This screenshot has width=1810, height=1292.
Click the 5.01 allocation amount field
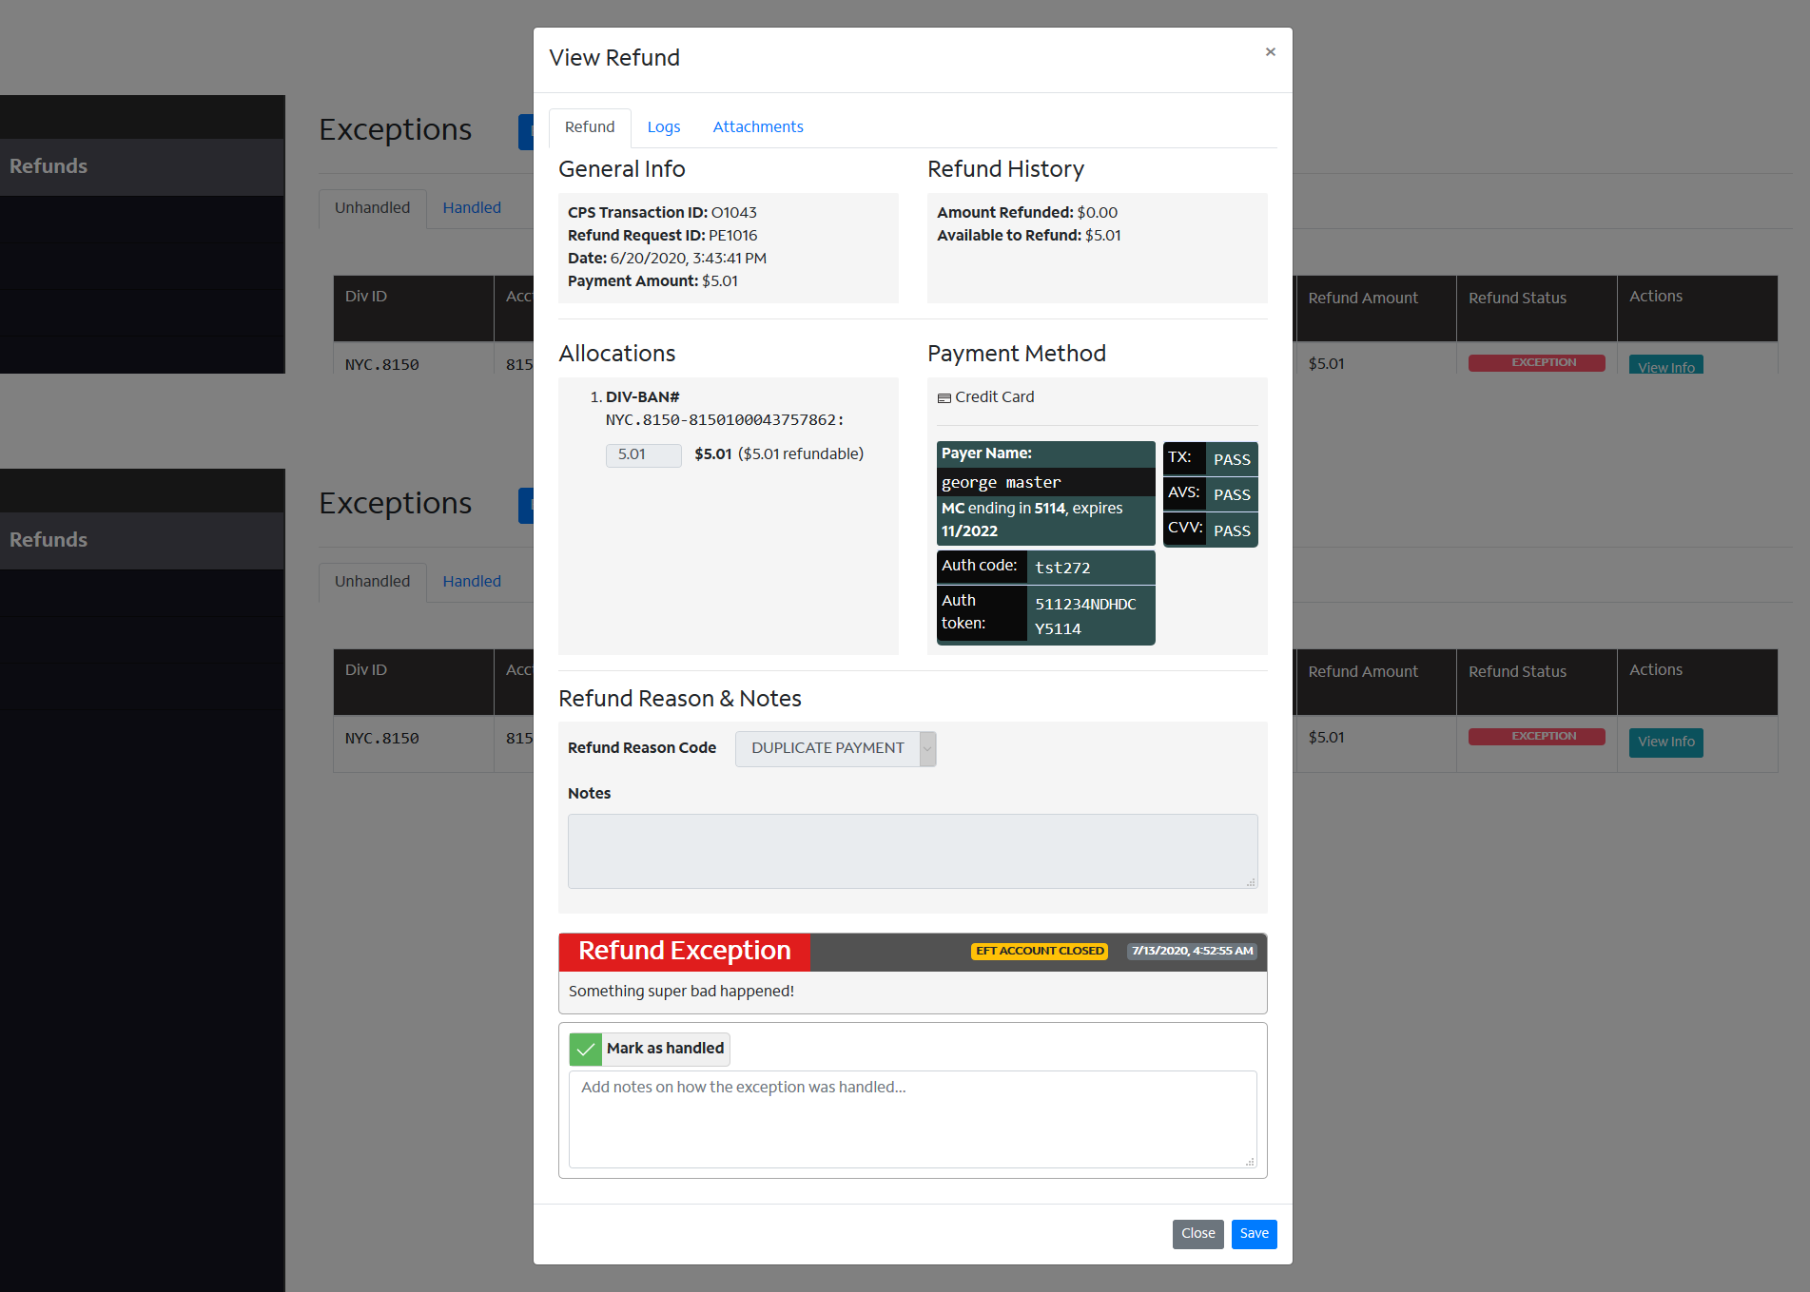[x=643, y=455]
